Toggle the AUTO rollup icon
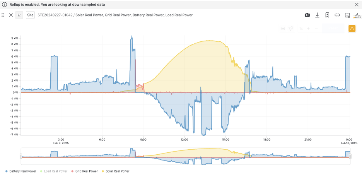362x174 pixels. pyautogui.click(x=357, y=15)
